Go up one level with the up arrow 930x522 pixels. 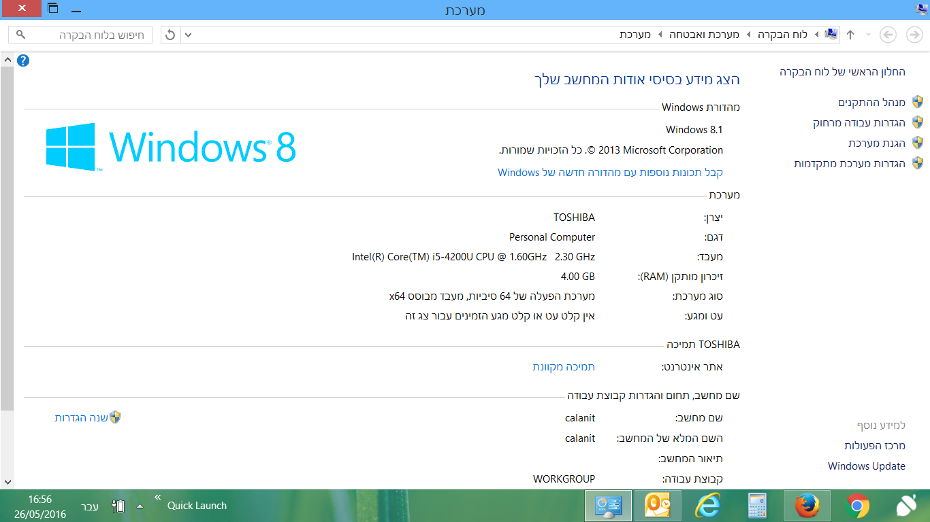click(x=850, y=35)
